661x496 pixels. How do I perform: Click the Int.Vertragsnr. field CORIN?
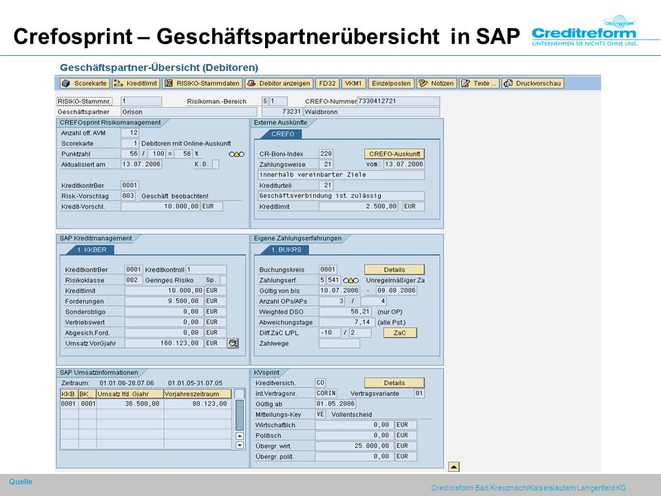[x=326, y=393]
